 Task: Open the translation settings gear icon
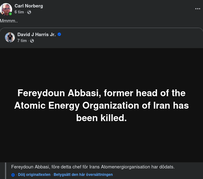click(13, 175)
